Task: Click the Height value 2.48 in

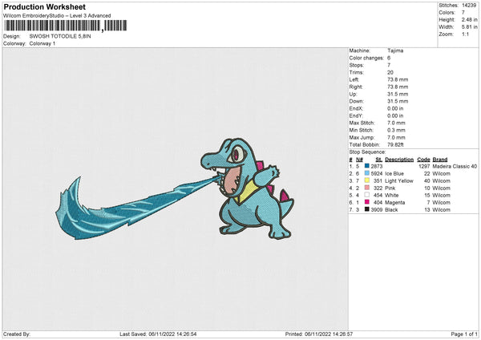Action: pyautogui.click(x=470, y=19)
